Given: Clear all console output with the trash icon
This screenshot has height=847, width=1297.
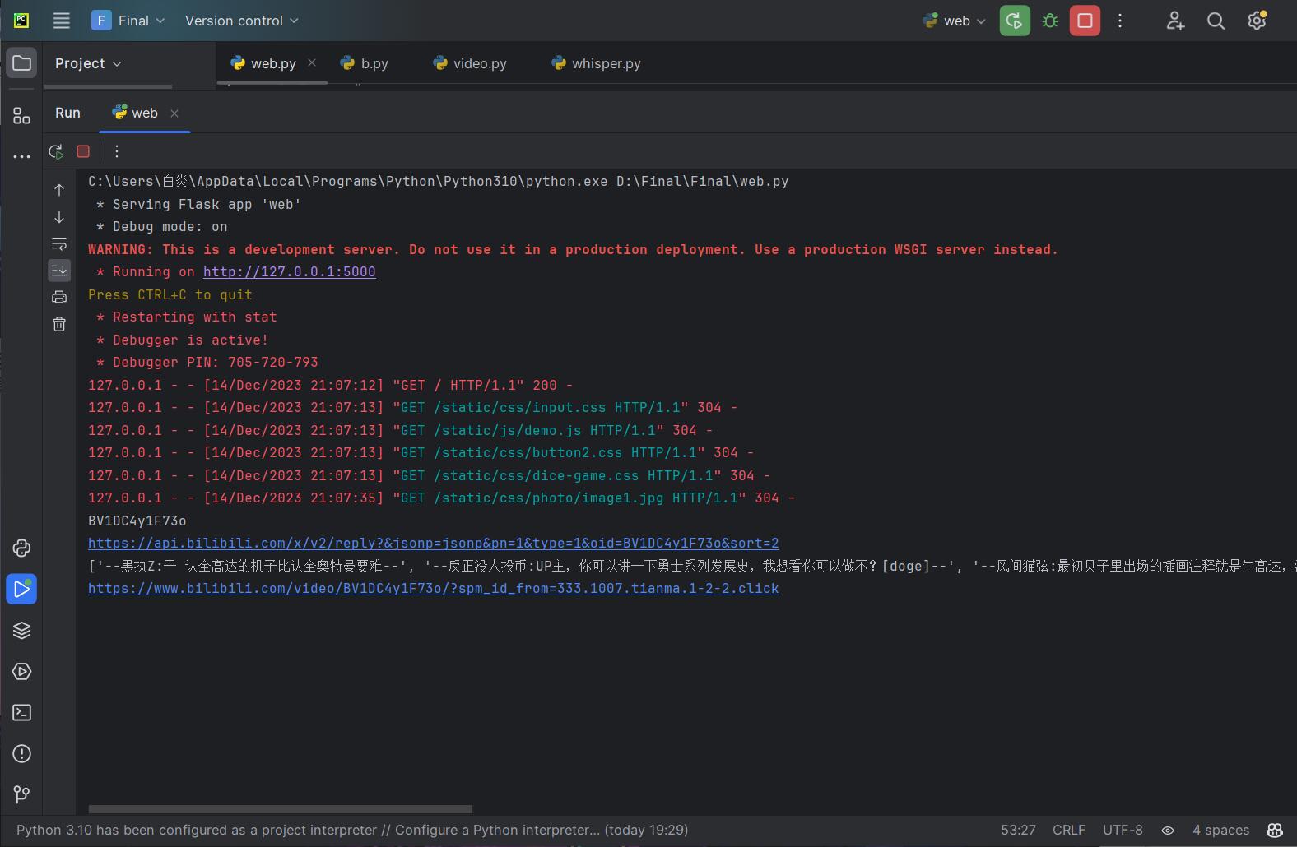Looking at the screenshot, I should coord(59,324).
